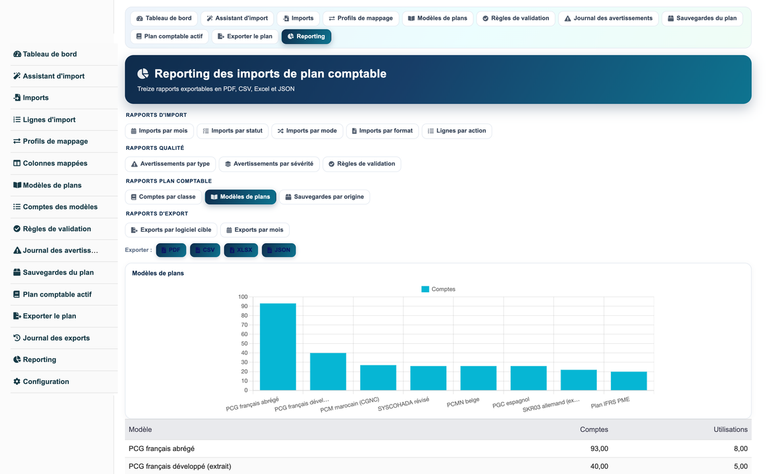
Task: Export the report as XLSX
Action: [241, 250]
